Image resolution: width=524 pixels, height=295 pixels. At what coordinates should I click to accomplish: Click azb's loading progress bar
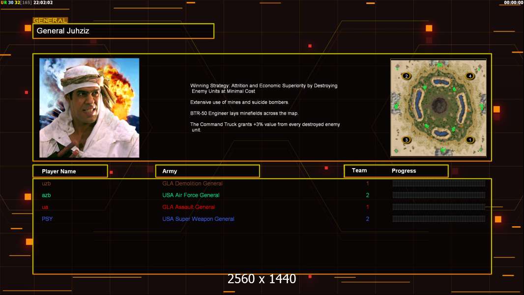coord(439,195)
